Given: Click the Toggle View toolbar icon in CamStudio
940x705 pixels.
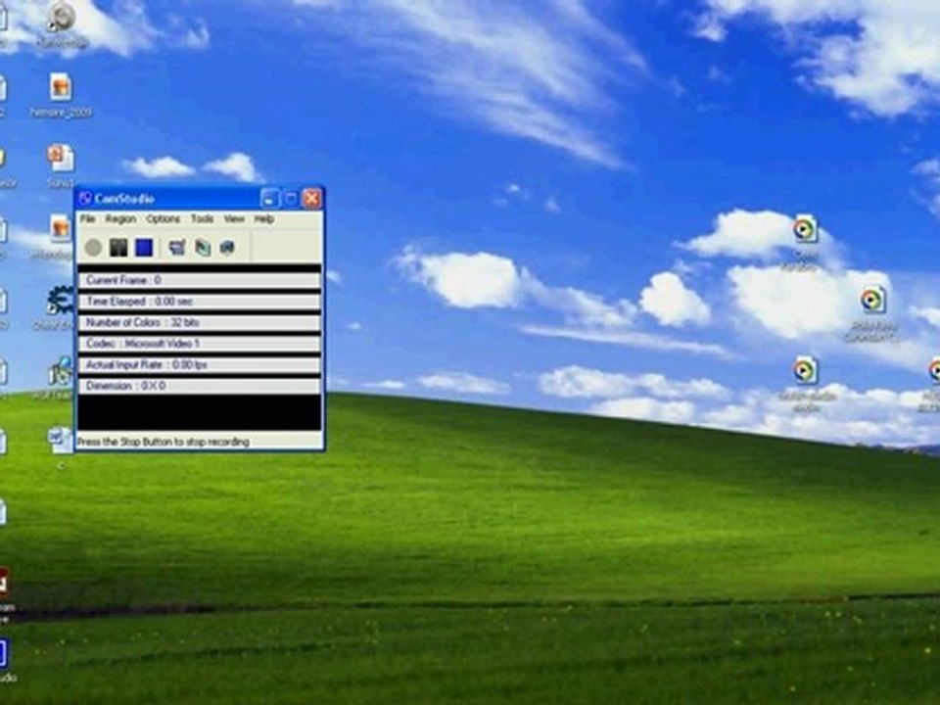Looking at the screenshot, I should coord(177,248).
